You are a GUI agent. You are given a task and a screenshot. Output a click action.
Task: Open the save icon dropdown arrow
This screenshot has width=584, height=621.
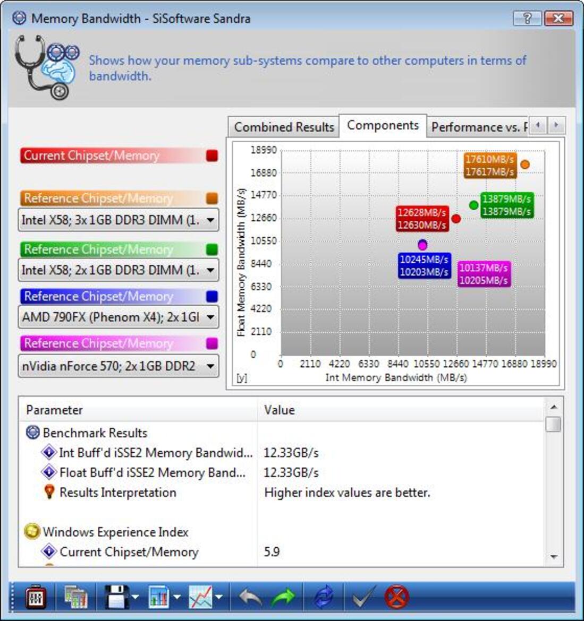point(135,597)
